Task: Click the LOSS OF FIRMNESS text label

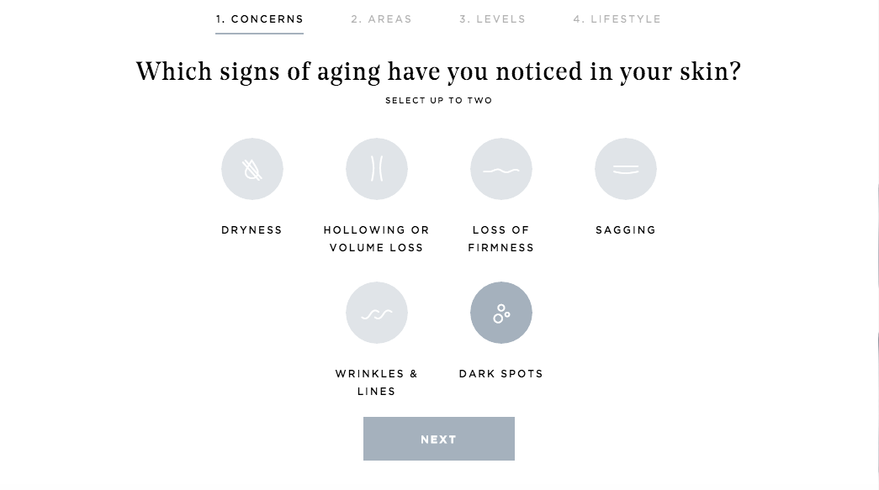Action: click(x=501, y=239)
